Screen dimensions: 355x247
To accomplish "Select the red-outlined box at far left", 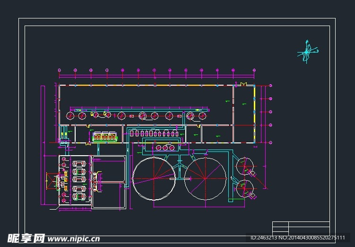I will 50,182.
